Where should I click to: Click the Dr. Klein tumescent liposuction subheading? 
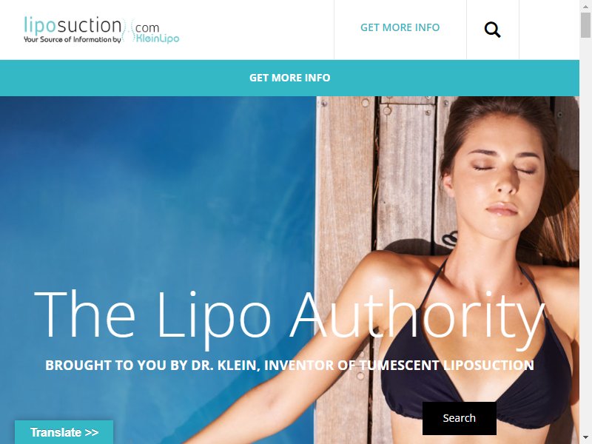pyautogui.click(x=289, y=365)
